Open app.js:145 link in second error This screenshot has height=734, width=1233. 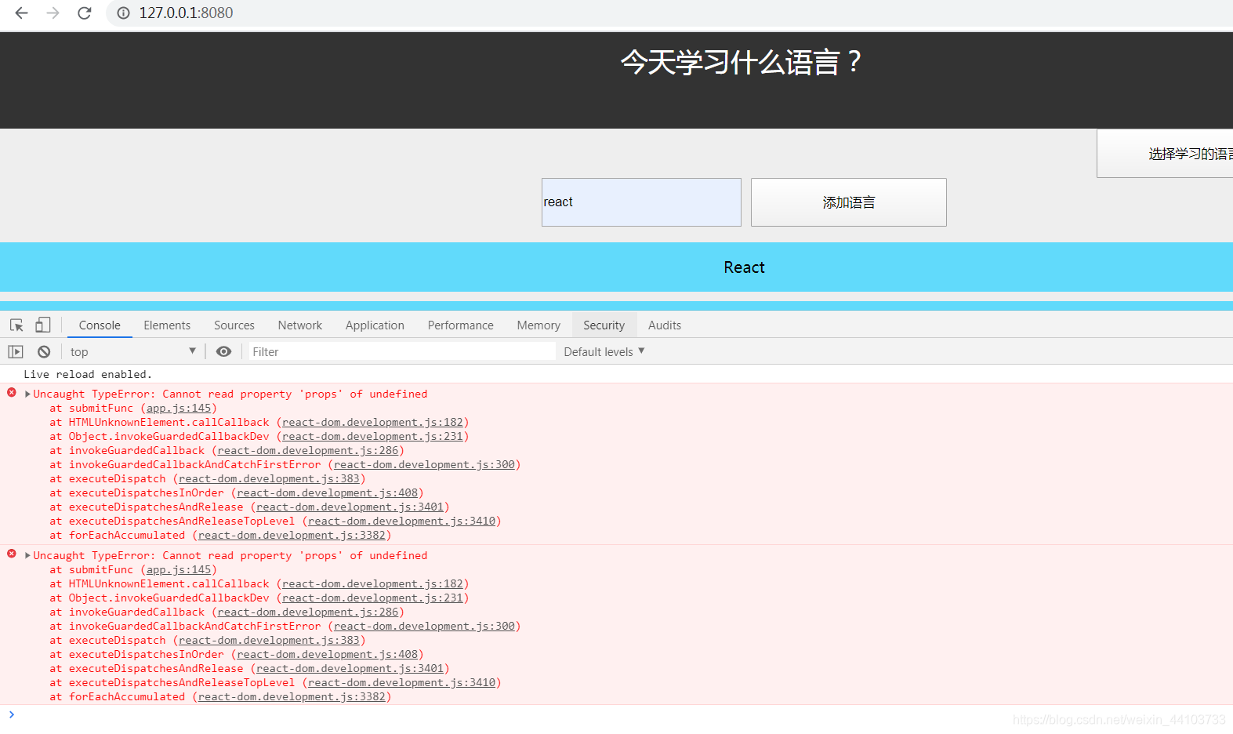click(x=180, y=569)
